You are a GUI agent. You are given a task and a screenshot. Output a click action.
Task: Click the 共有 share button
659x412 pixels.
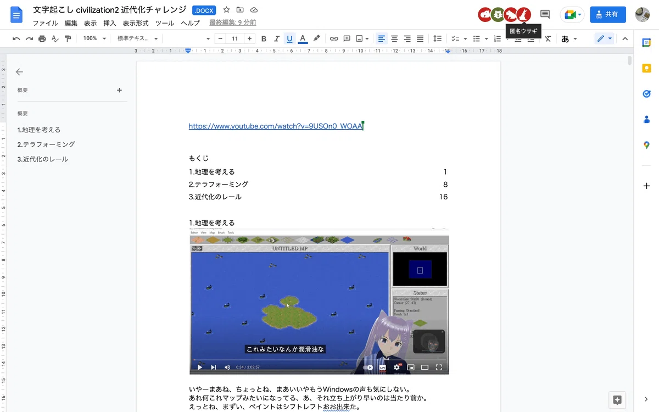tap(608, 14)
